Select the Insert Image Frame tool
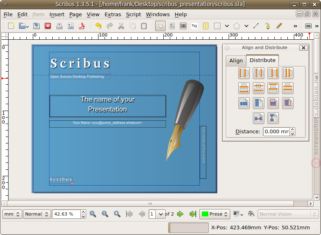Screen dimensions: 321x235 coord(183,26)
